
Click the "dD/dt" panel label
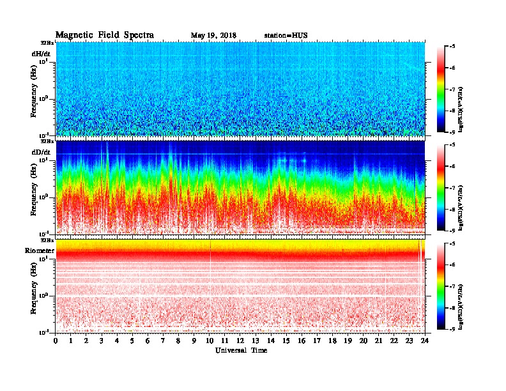41,152
